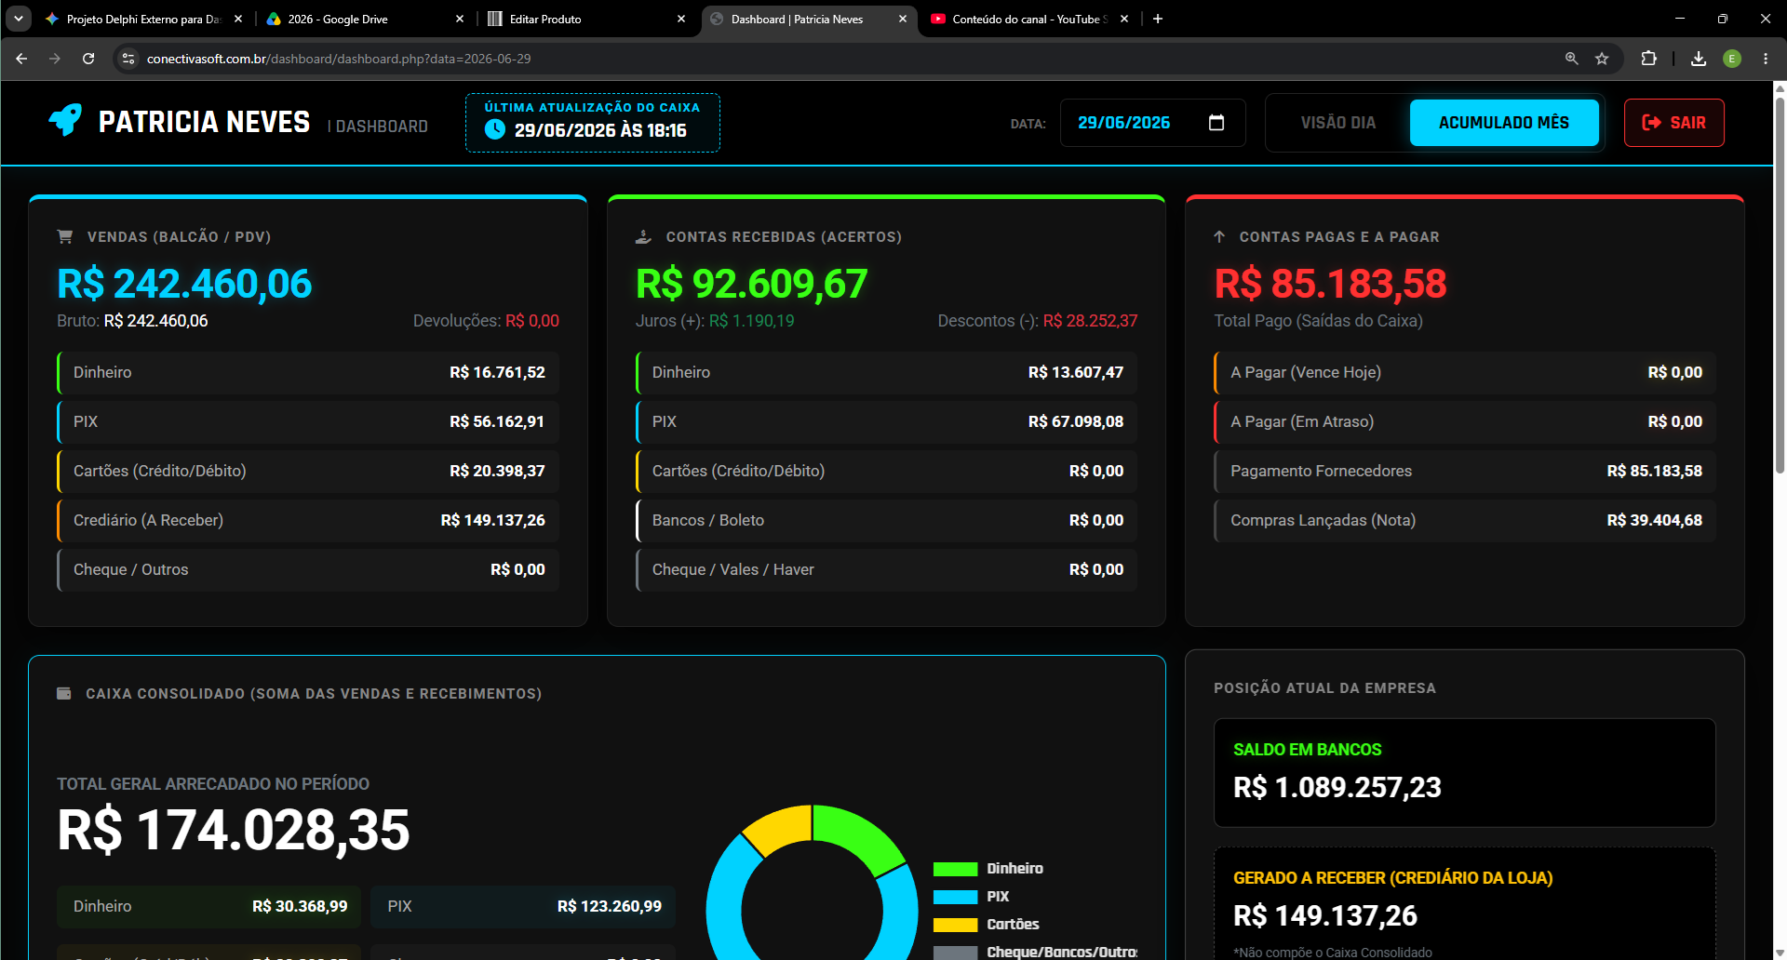This screenshot has height=960, width=1787.
Task: Click the gray Cheque/Bancos/Outros legend swatch
Action: pos(955,953)
